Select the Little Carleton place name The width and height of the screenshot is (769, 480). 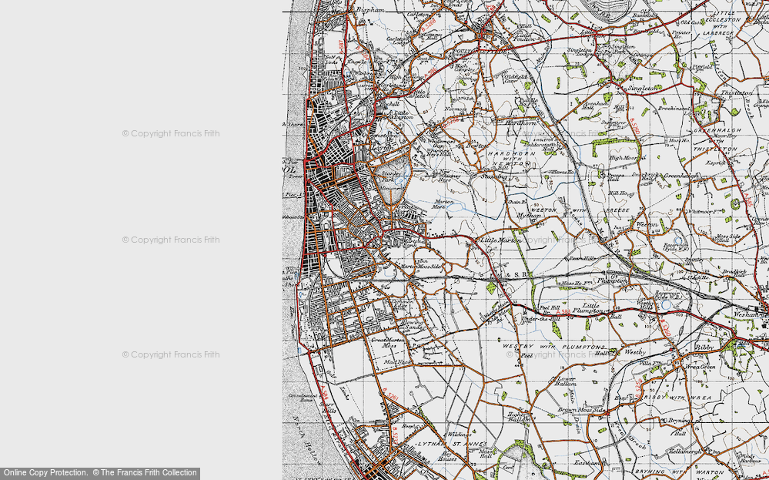[420, 93]
